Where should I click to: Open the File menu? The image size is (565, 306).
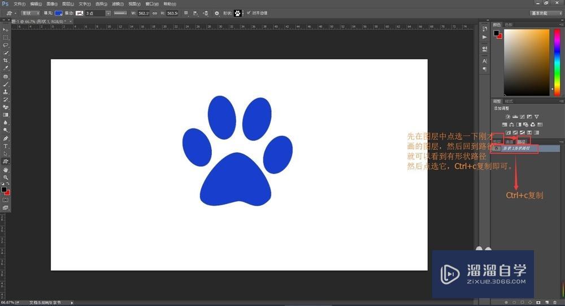pyautogui.click(x=19, y=4)
